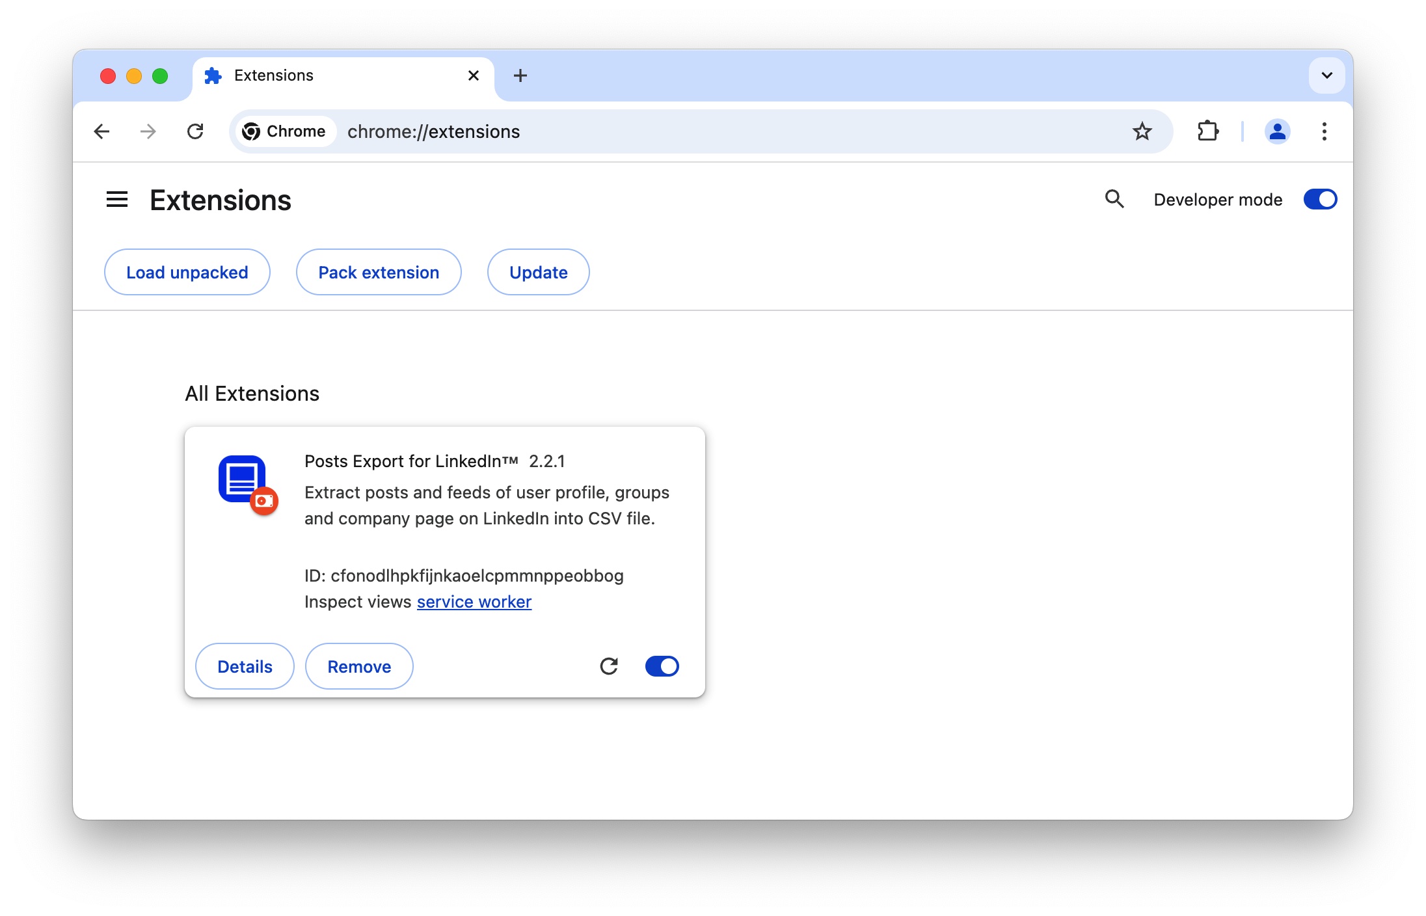The height and width of the screenshot is (916, 1426).
Task: Open the tab search chevron
Action: click(1326, 75)
